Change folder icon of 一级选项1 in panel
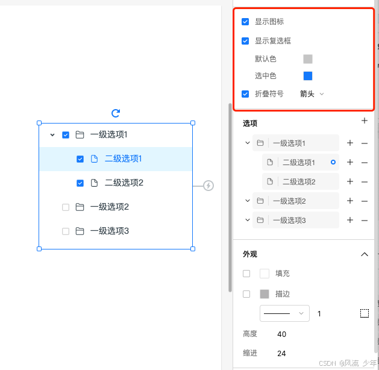This screenshot has height=370, width=379. coord(260,143)
